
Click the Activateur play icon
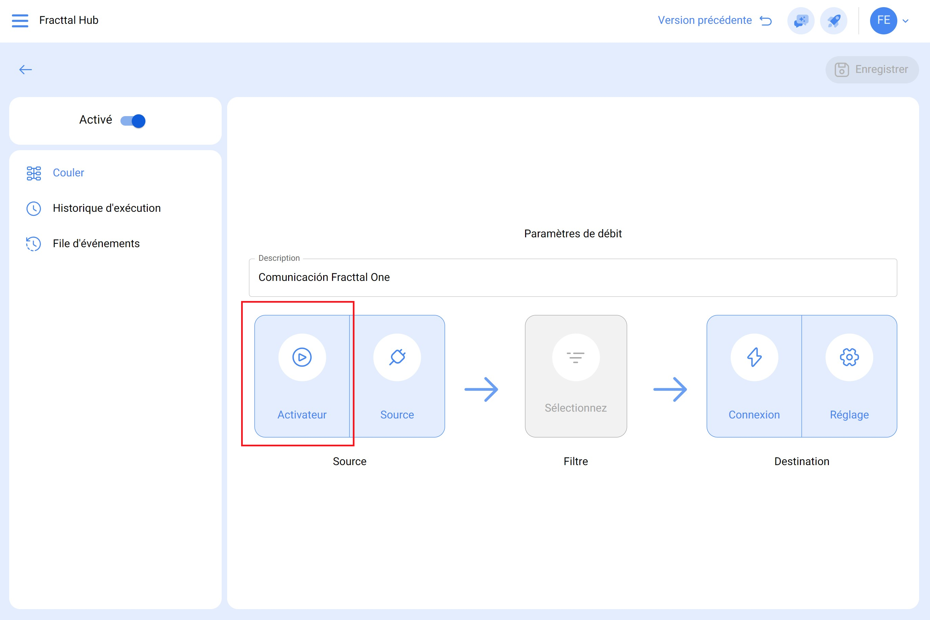(x=302, y=357)
